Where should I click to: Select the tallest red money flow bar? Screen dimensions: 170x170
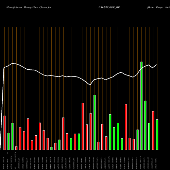pyautogui.click(x=83, y=126)
